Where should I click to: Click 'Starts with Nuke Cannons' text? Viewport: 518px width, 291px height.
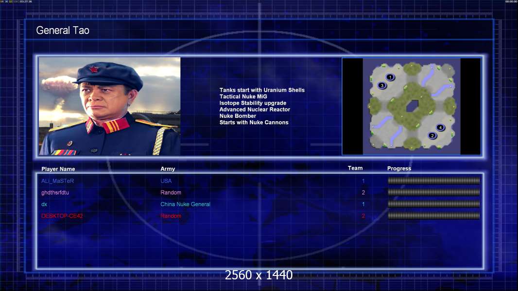point(254,122)
